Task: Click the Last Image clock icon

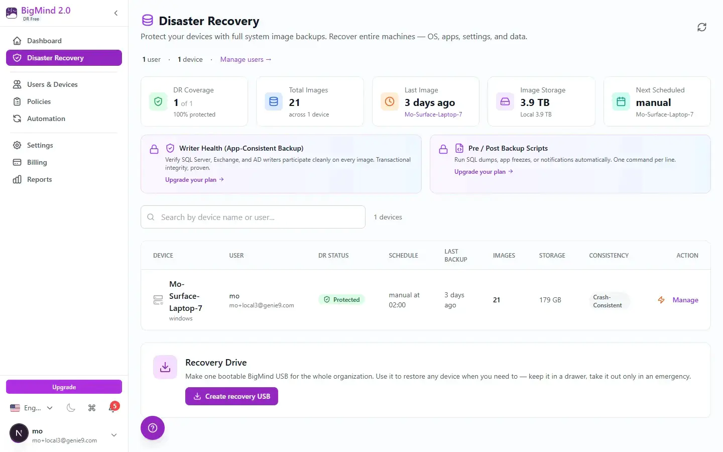Action: pos(390,101)
